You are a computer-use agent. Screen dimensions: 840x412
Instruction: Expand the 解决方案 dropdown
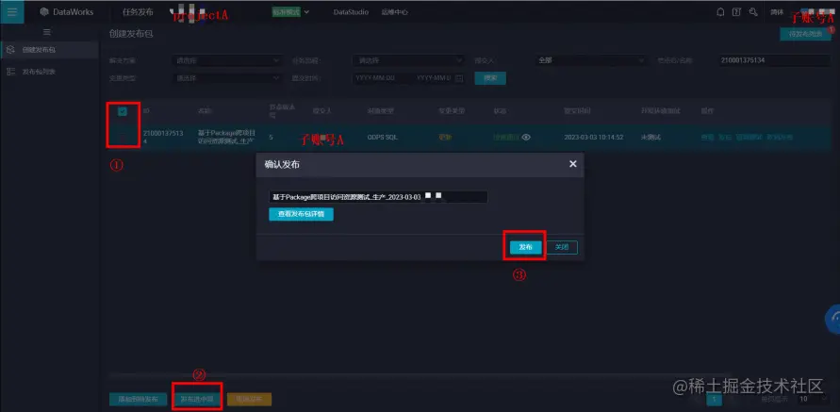click(227, 60)
